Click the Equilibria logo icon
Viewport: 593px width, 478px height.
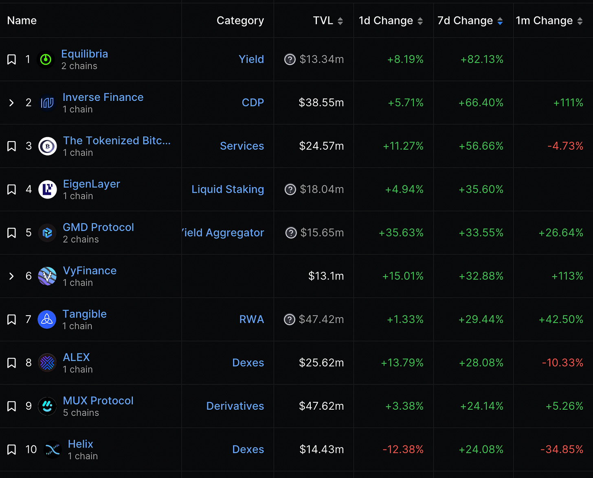(46, 59)
